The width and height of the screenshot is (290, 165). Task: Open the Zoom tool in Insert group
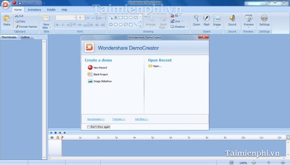(196, 20)
